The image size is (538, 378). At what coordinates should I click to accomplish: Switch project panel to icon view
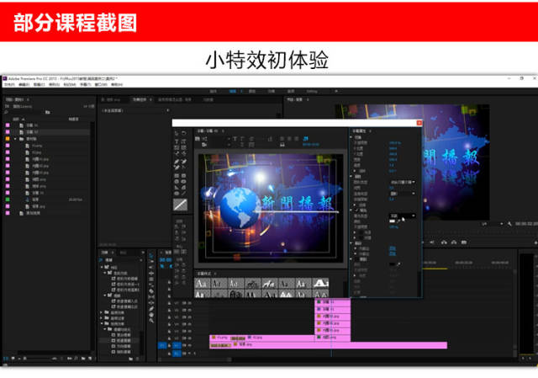click(x=13, y=359)
